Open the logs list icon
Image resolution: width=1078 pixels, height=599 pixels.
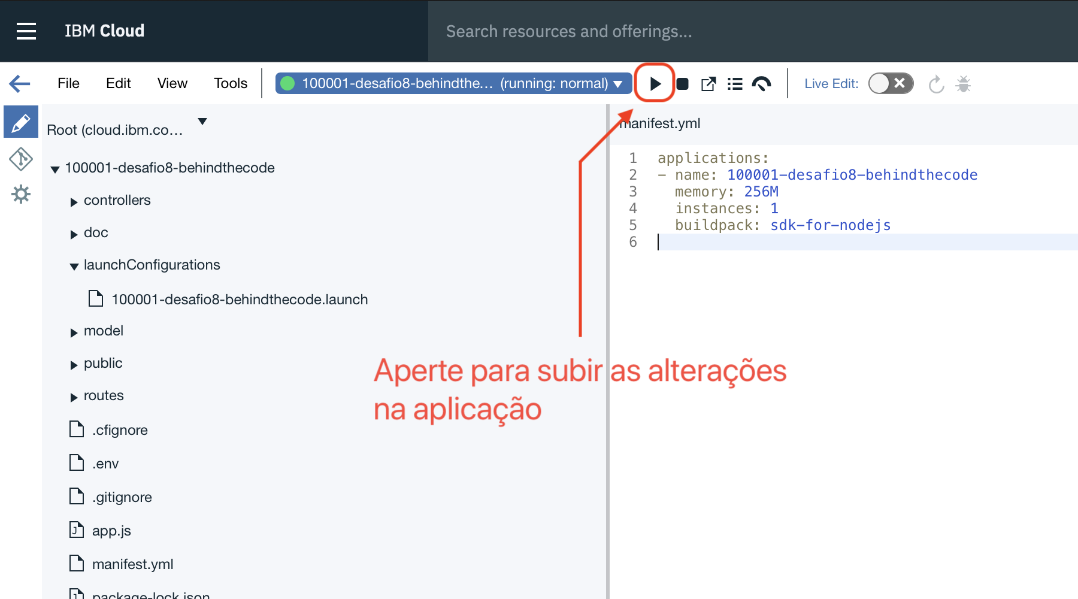[735, 84]
